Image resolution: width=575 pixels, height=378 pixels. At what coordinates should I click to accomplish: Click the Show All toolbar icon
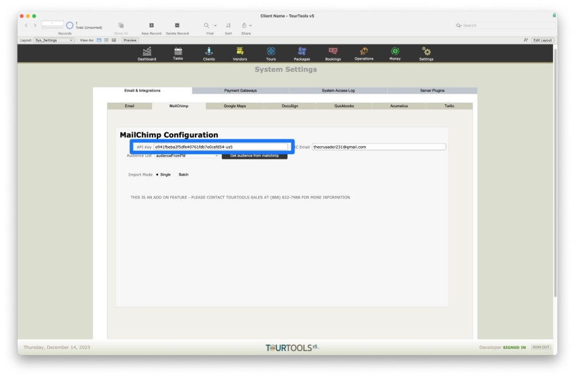121,25
